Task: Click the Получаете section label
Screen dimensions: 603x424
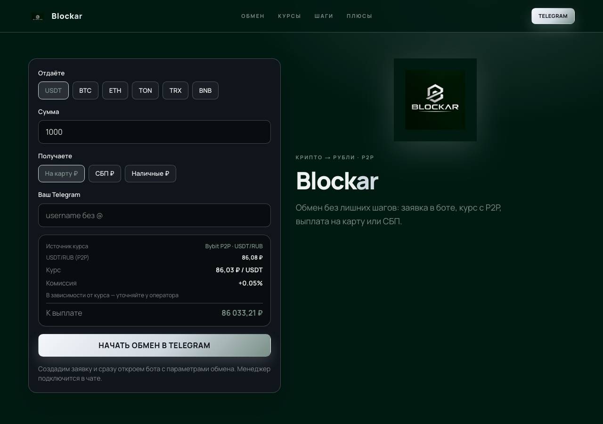Action: tap(55, 156)
